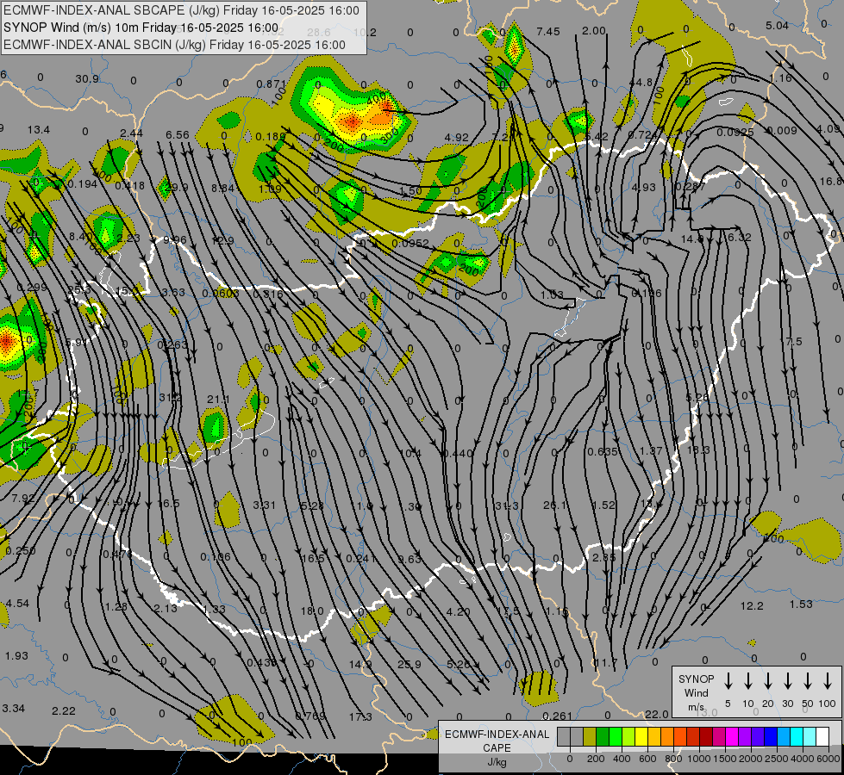The width and height of the screenshot is (844, 775).
Task: Click the map value '2.22'
Action: 64,710
